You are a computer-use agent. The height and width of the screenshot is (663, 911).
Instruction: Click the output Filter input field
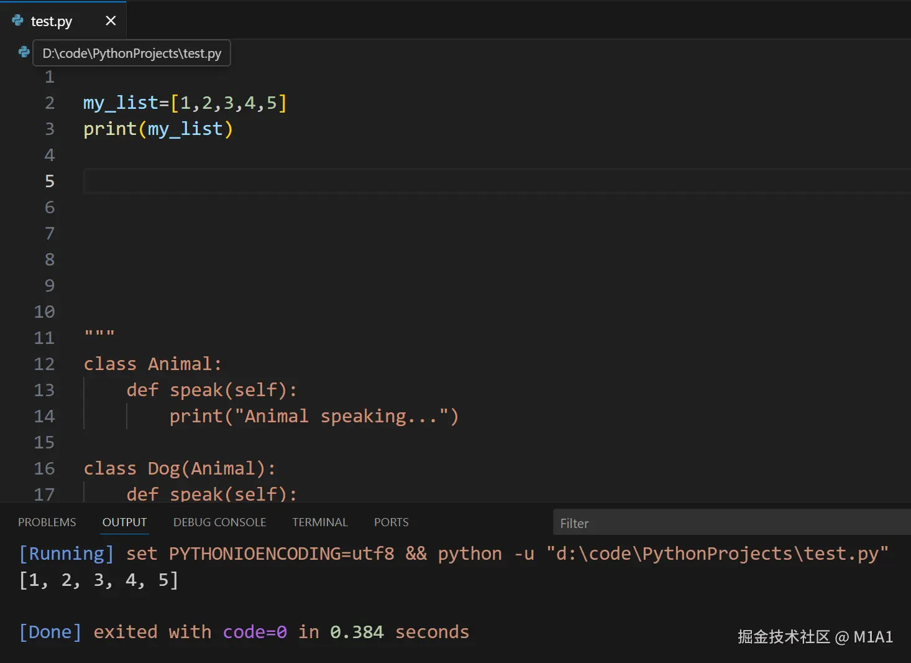[x=732, y=522]
